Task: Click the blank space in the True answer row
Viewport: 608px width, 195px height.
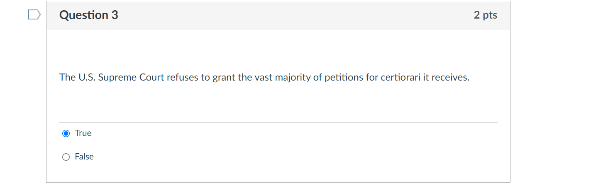Action: point(291,133)
